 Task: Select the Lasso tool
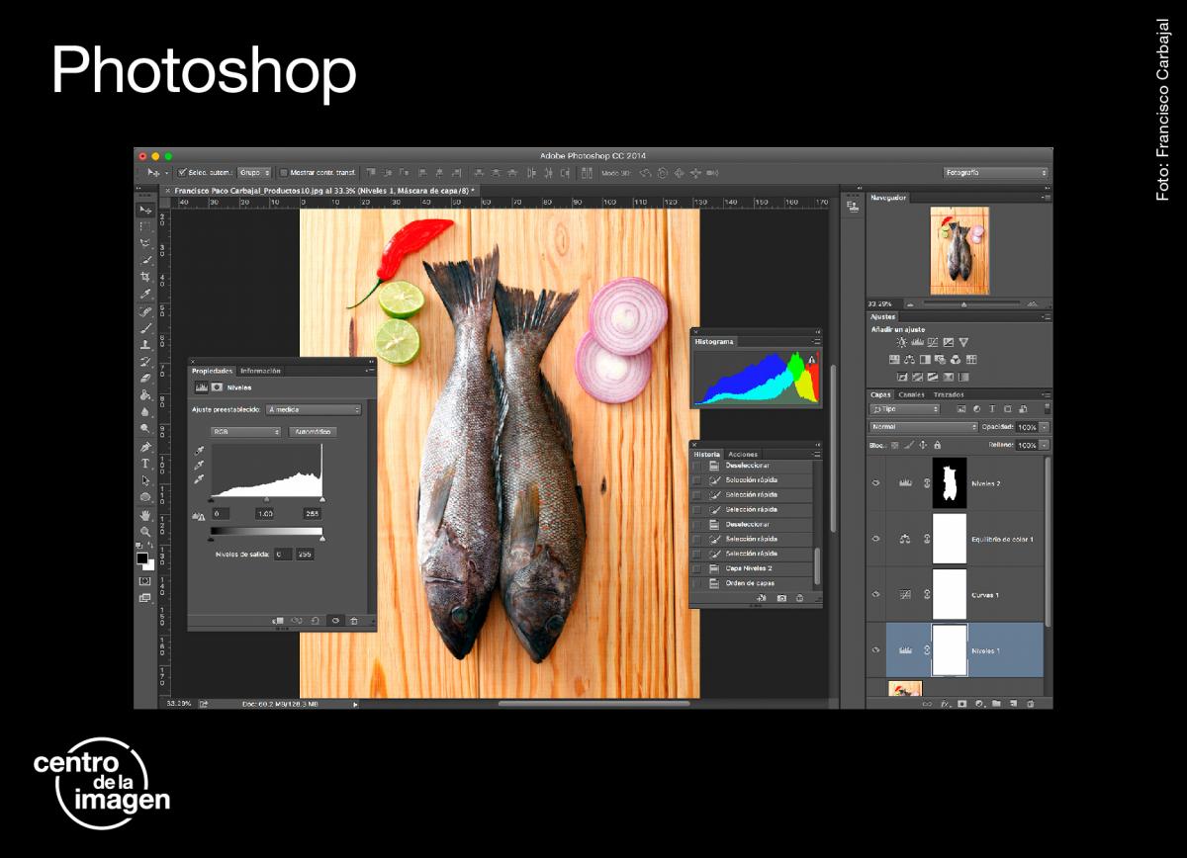pyautogui.click(x=145, y=242)
